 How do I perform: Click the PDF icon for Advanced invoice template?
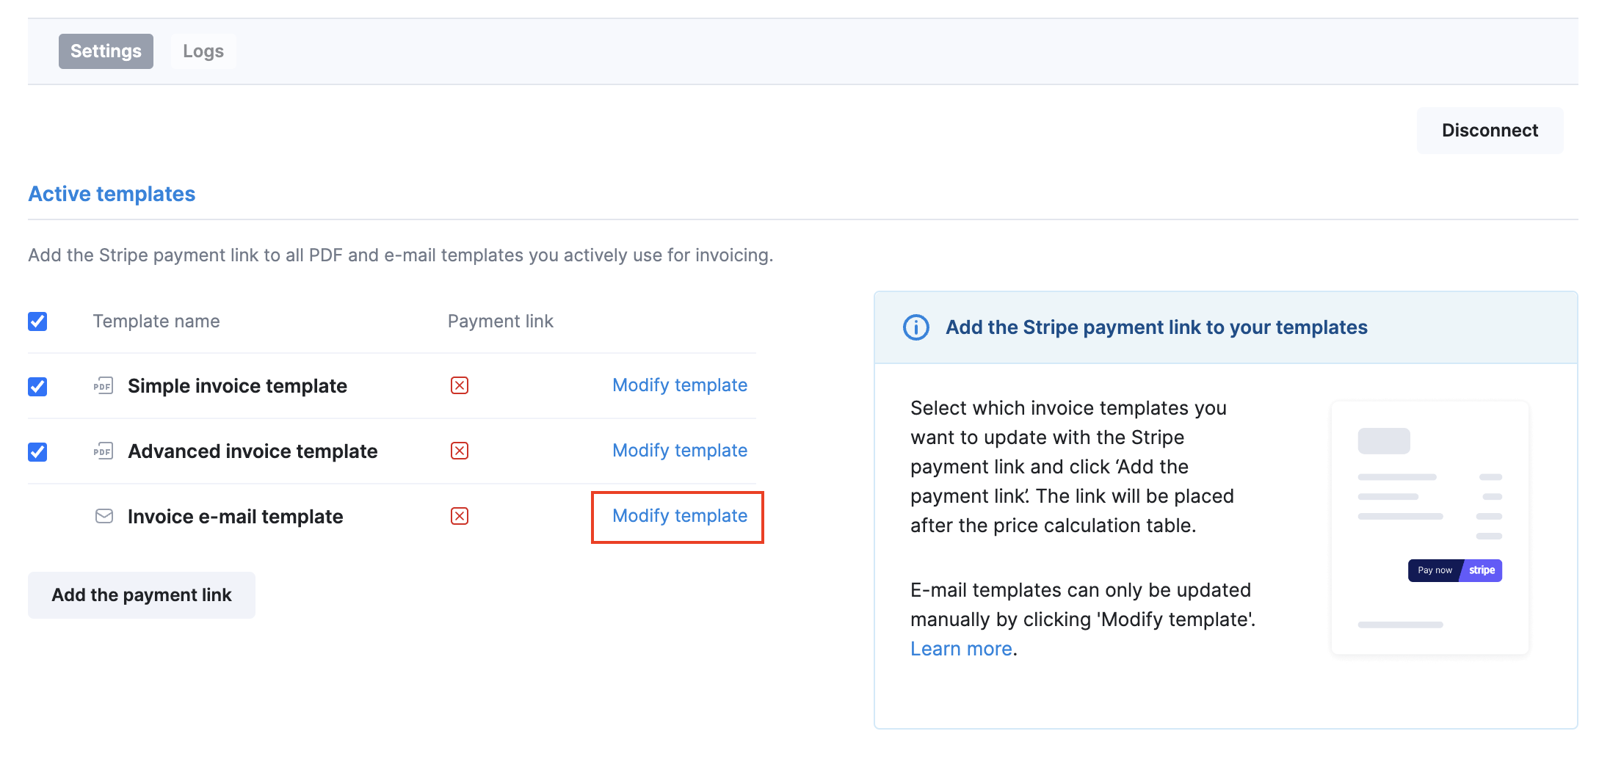(x=104, y=451)
